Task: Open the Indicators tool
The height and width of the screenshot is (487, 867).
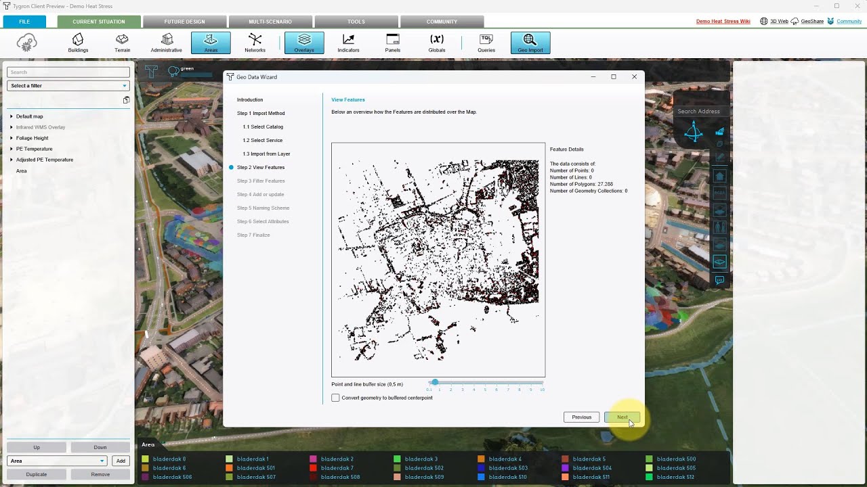Action: click(348, 43)
